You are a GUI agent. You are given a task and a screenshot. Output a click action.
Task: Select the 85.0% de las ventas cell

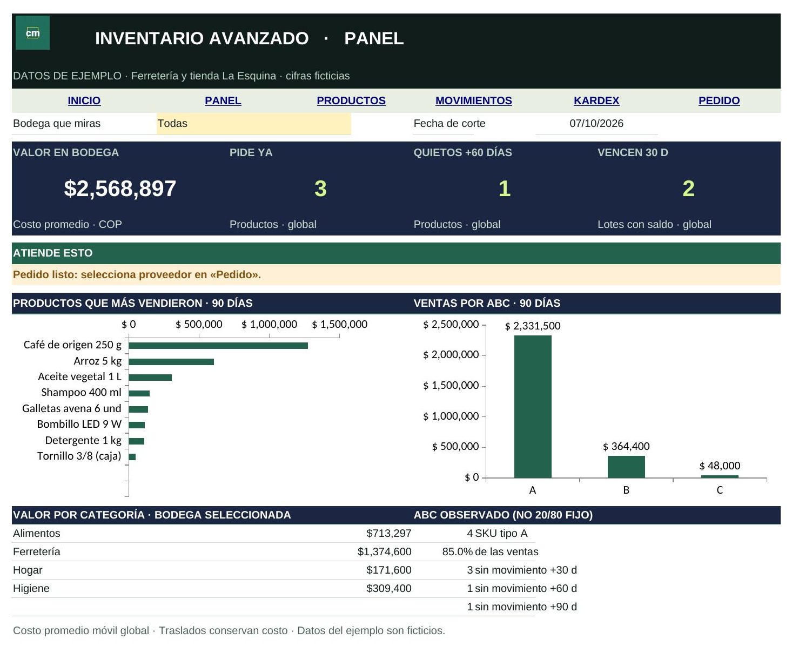(x=490, y=552)
